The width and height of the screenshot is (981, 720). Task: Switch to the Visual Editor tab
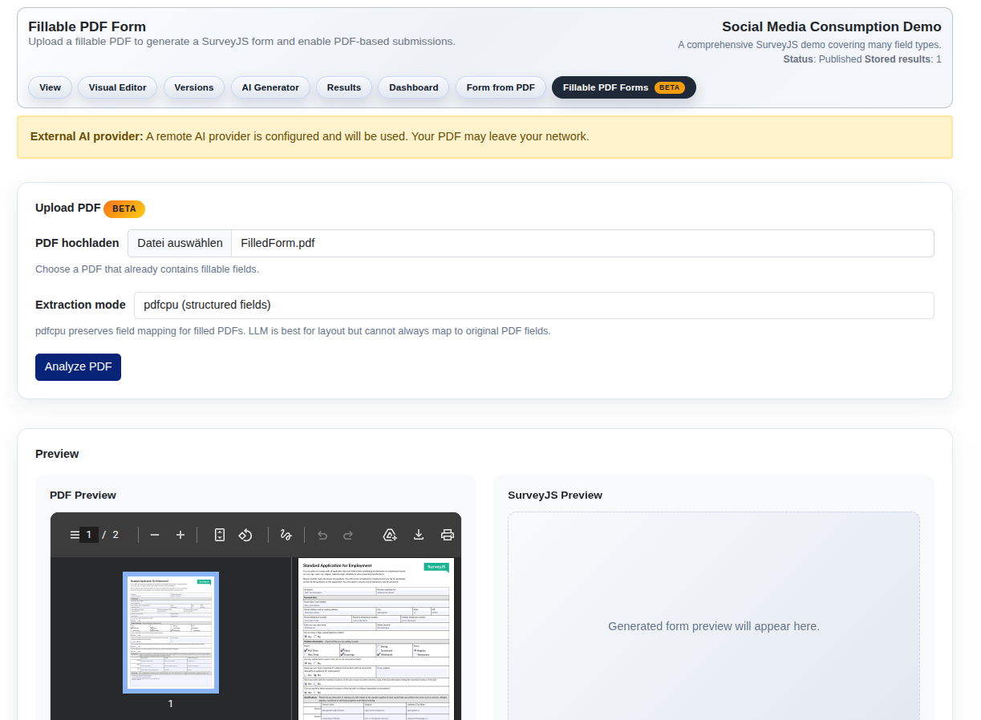click(117, 87)
